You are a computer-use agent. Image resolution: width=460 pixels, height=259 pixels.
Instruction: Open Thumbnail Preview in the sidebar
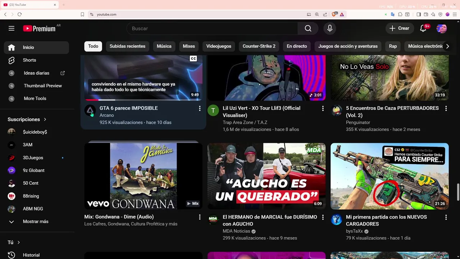pos(36,86)
